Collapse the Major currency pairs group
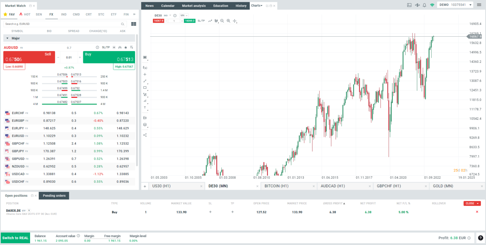Screen dimensions: 486x245 click(7, 38)
